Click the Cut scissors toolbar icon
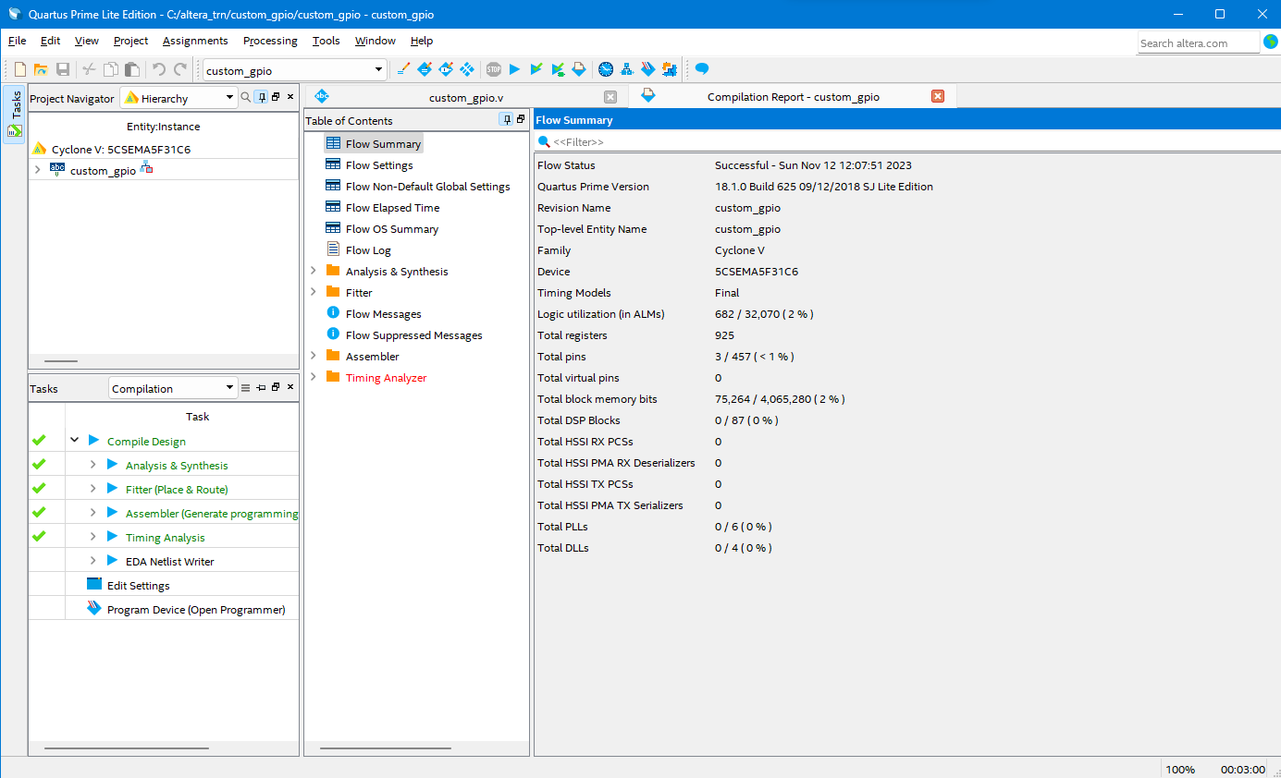This screenshot has height=778, width=1281. 89,69
